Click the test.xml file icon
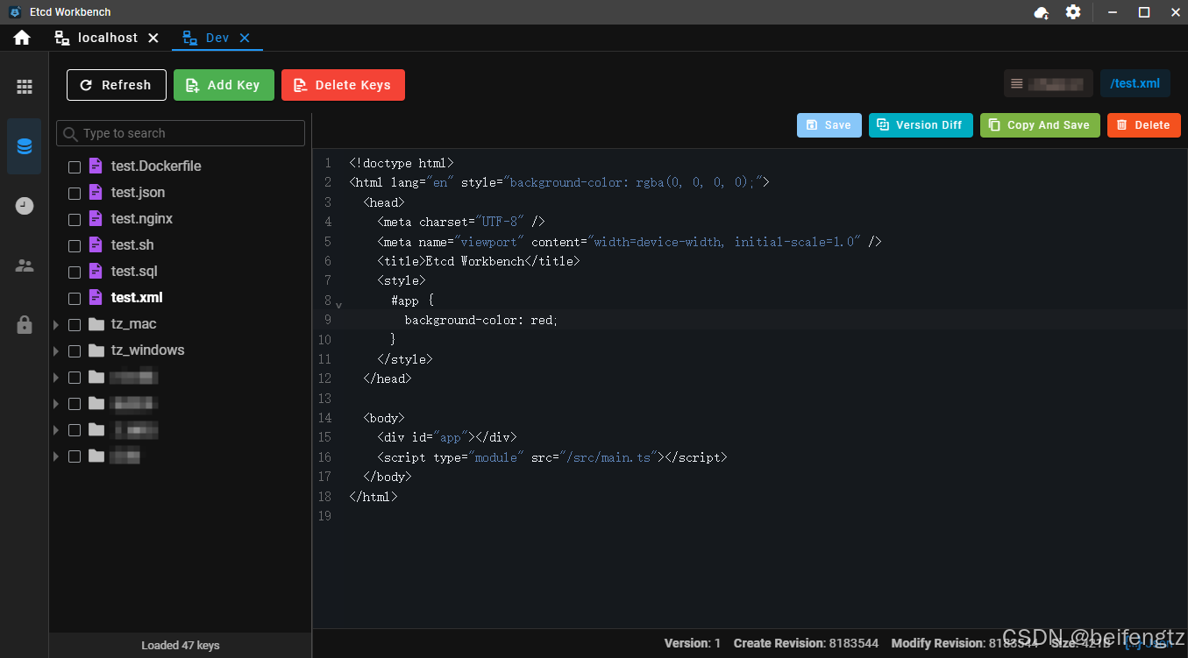The width and height of the screenshot is (1188, 658). coord(96,297)
